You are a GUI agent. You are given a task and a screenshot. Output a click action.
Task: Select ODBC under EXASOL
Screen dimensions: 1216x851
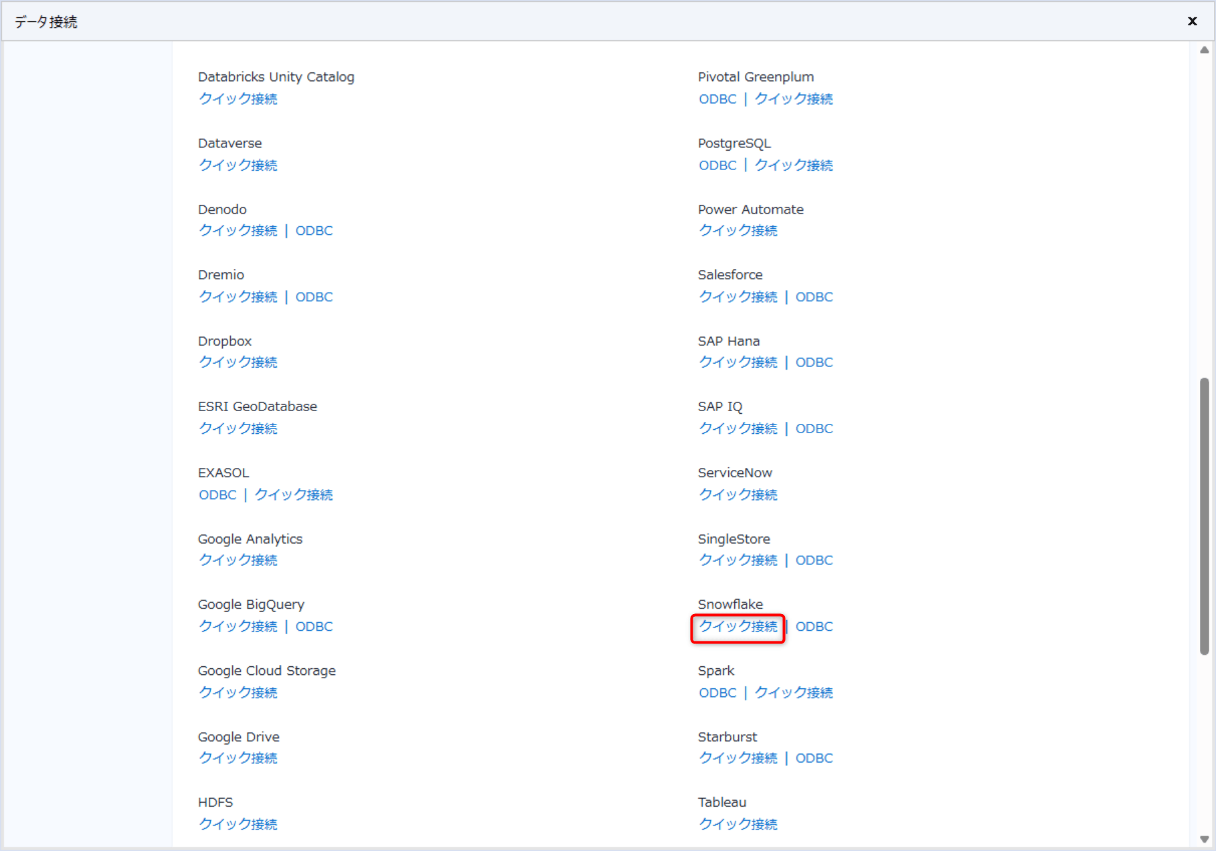217,494
